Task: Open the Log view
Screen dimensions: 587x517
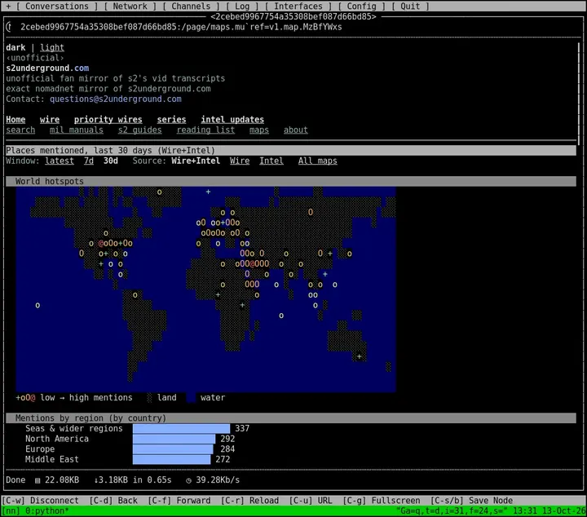Action: [x=242, y=6]
